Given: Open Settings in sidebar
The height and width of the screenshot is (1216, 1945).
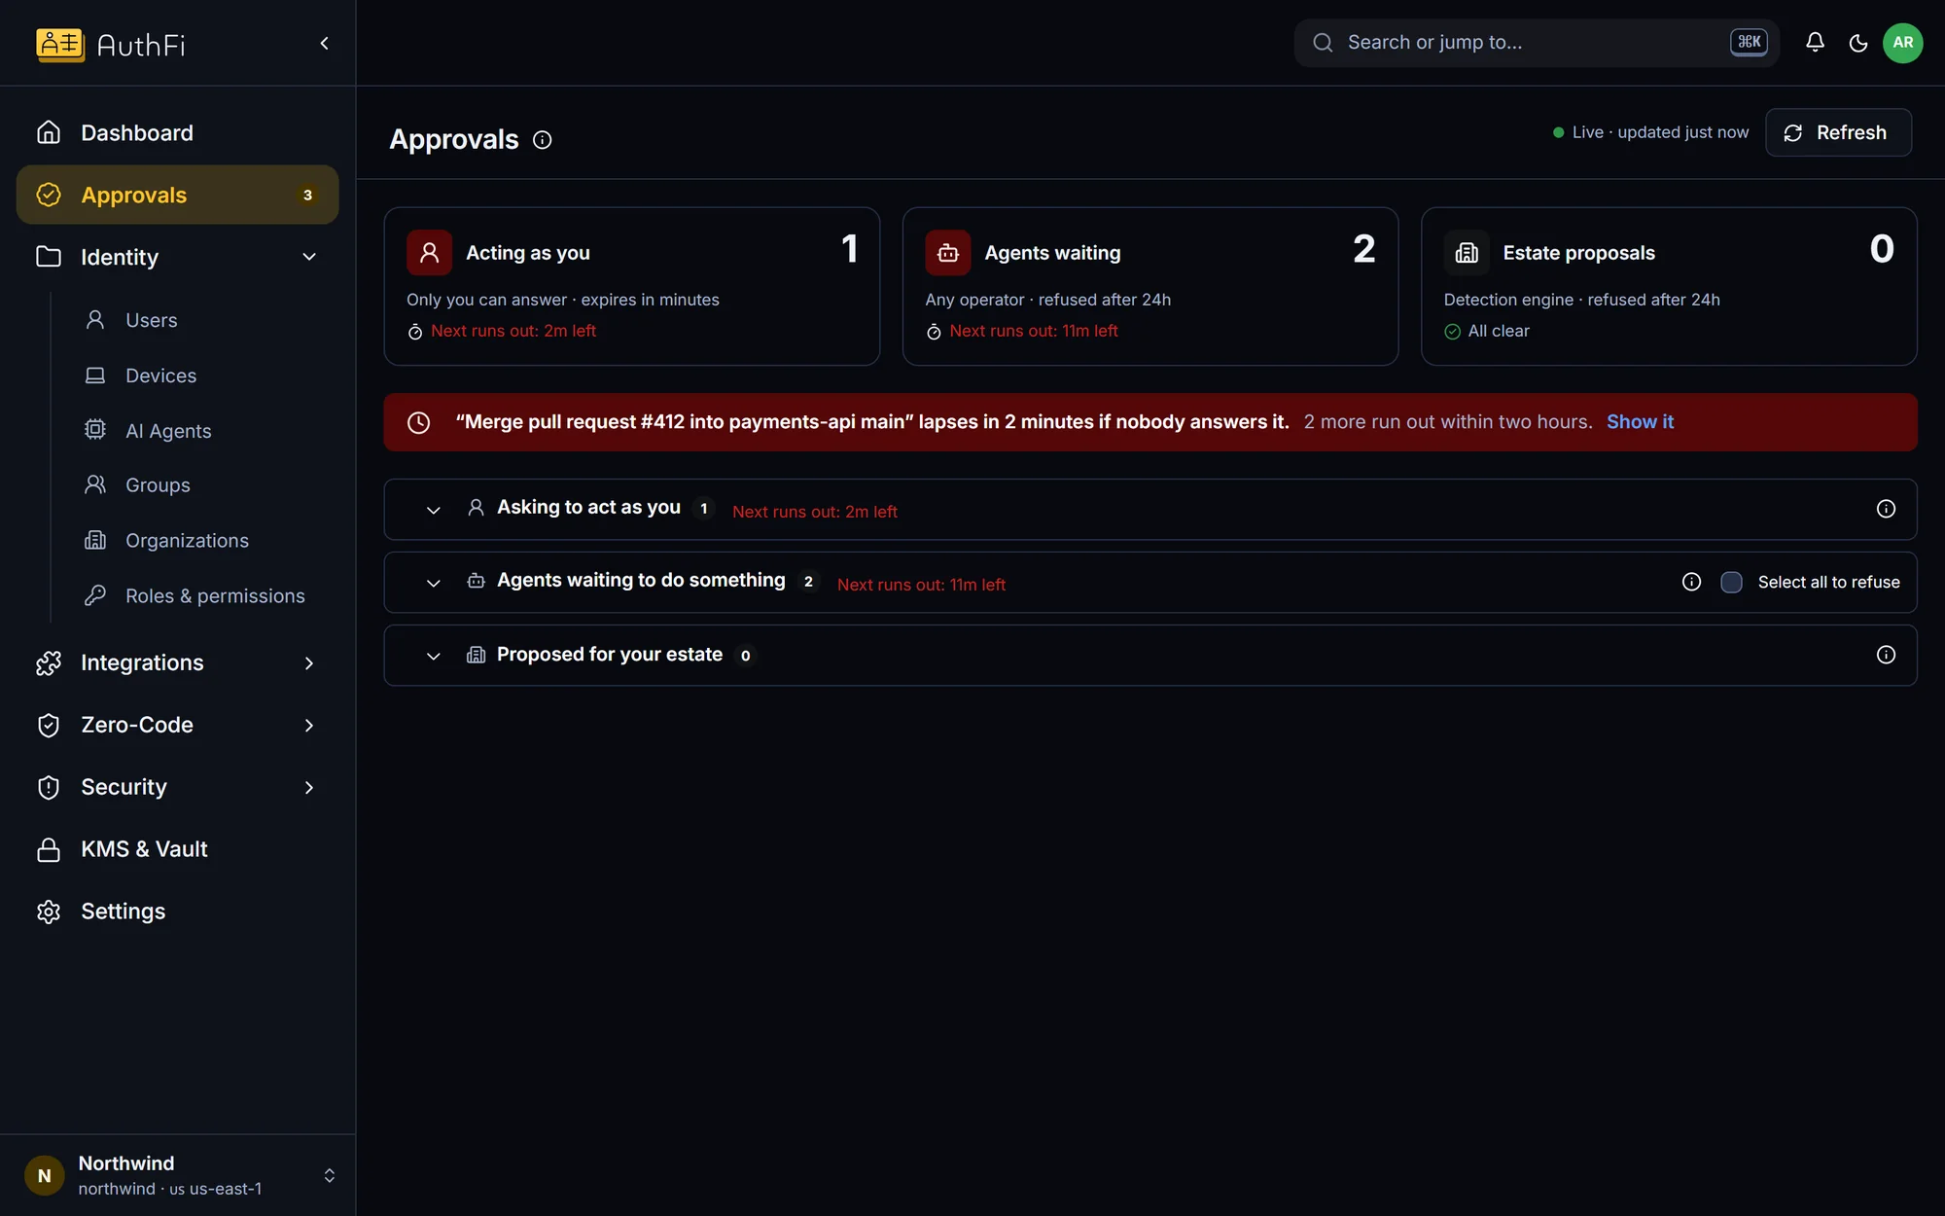Looking at the screenshot, I should [178, 912].
